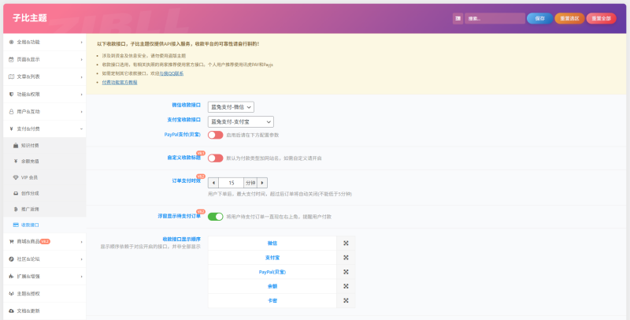Image resolution: width=630 pixels, height=320 pixels.
Task: Click the expand-all icon beside search box
Action: coord(458,18)
